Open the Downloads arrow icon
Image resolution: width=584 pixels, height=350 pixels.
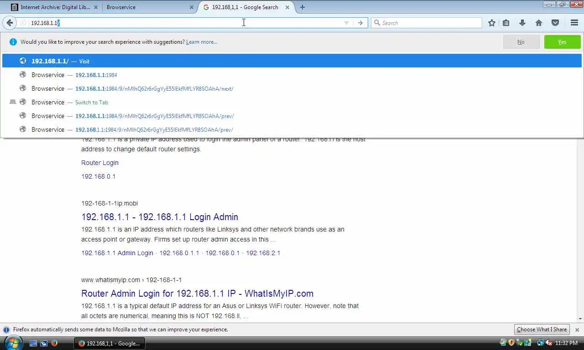click(522, 23)
